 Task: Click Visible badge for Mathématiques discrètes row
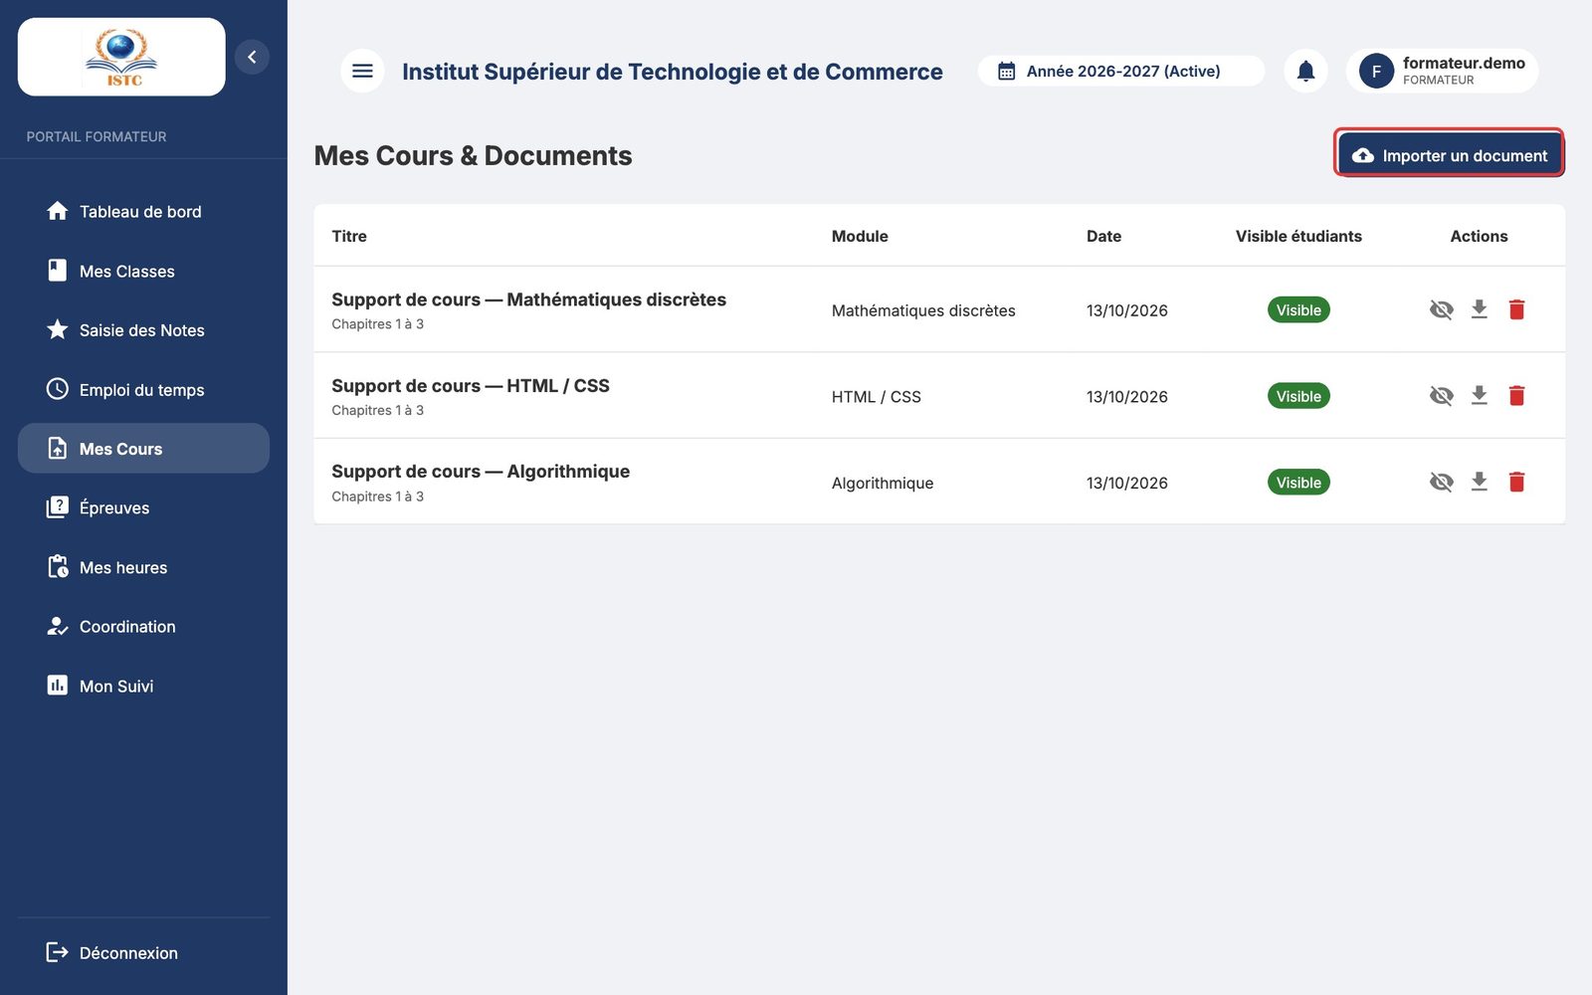[1298, 309]
